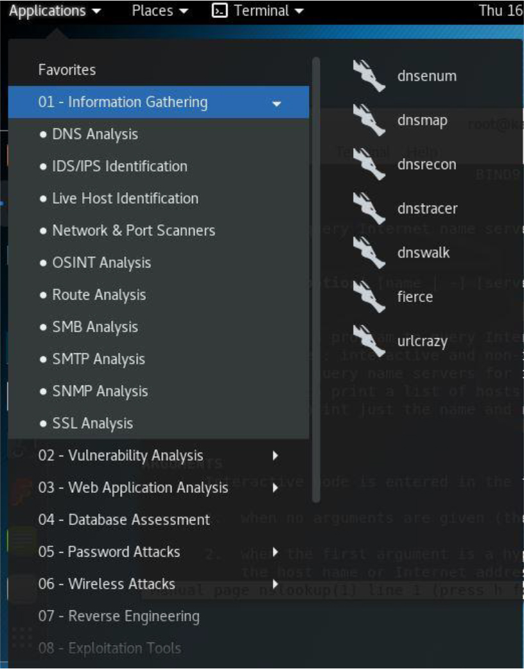Collapse the 01 - Information Gathering category
The height and width of the screenshot is (669, 524).
pyautogui.click(x=277, y=103)
